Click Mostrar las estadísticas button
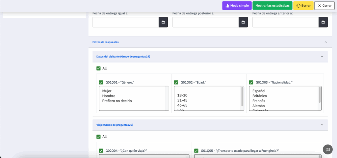The width and height of the screenshot is (337, 158). click(272, 6)
